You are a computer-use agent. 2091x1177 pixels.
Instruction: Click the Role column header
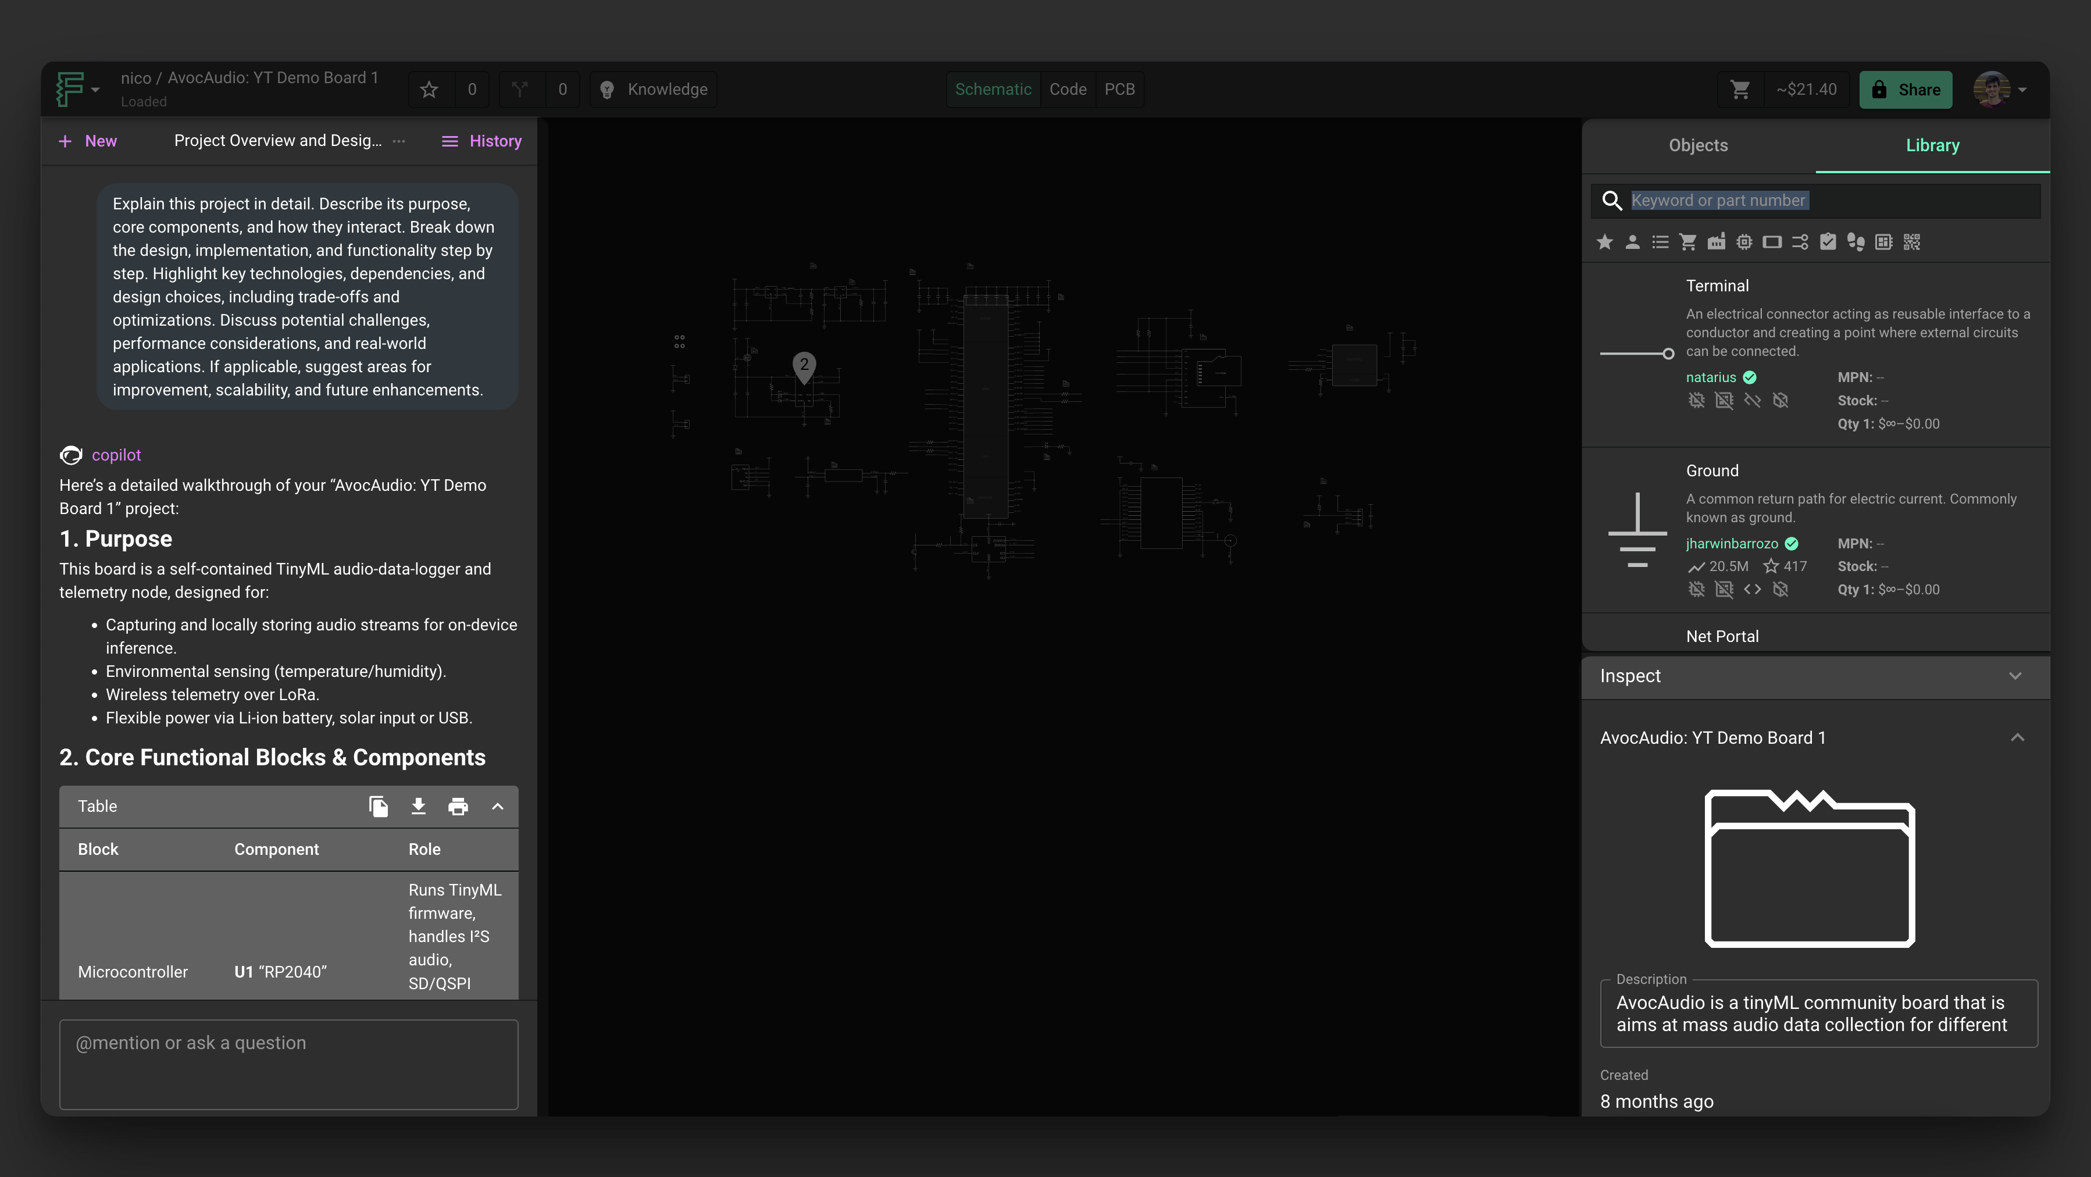[424, 850]
